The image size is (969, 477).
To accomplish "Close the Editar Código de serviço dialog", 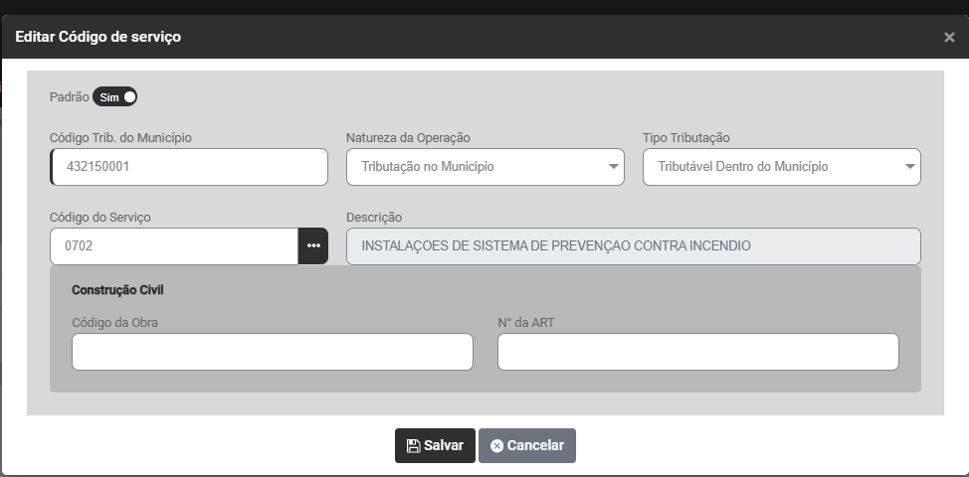I will pyautogui.click(x=949, y=38).
